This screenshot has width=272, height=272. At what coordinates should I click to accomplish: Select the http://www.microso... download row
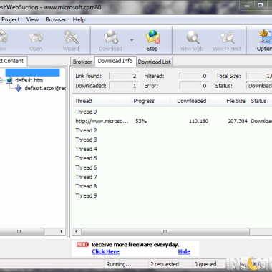coord(172,121)
